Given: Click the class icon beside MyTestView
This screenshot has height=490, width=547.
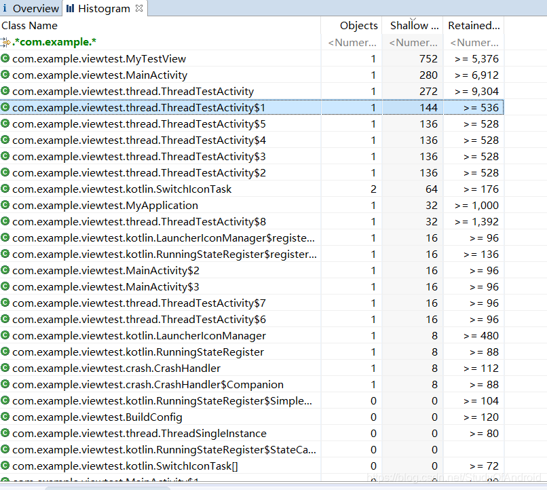Looking at the screenshot, I should point(5,58).
